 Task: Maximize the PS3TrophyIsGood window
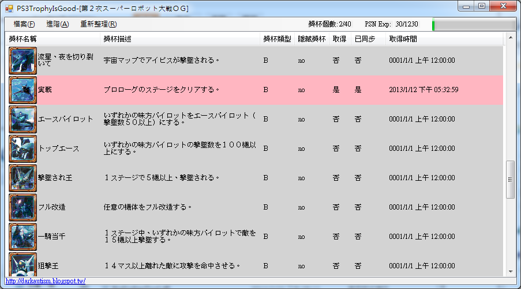[481, 6]
